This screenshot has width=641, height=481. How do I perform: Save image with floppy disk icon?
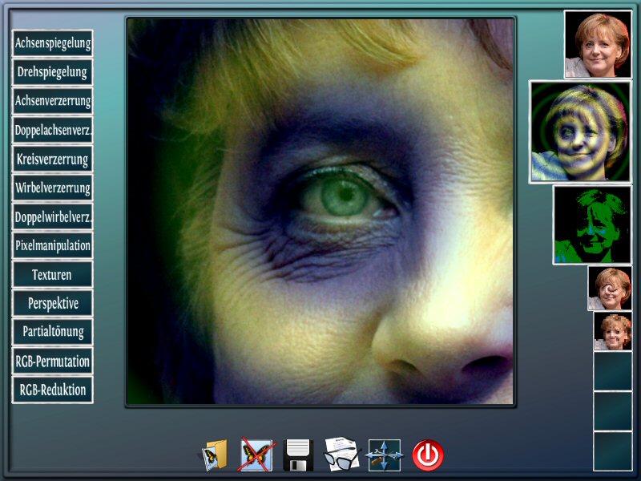[298, 455]
